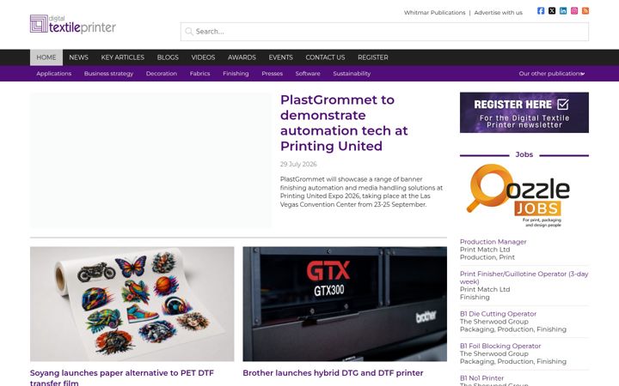Image resolution: width=619 pixels, height=386 pixels.
Task: Open the EVENTS menu item
Action: pos(280,57)
